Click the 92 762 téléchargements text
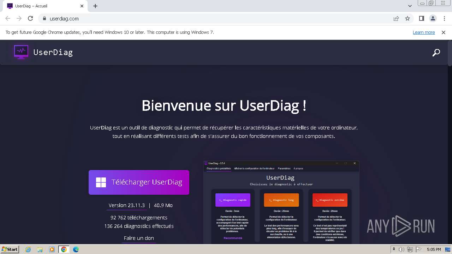 click(139, 218)
